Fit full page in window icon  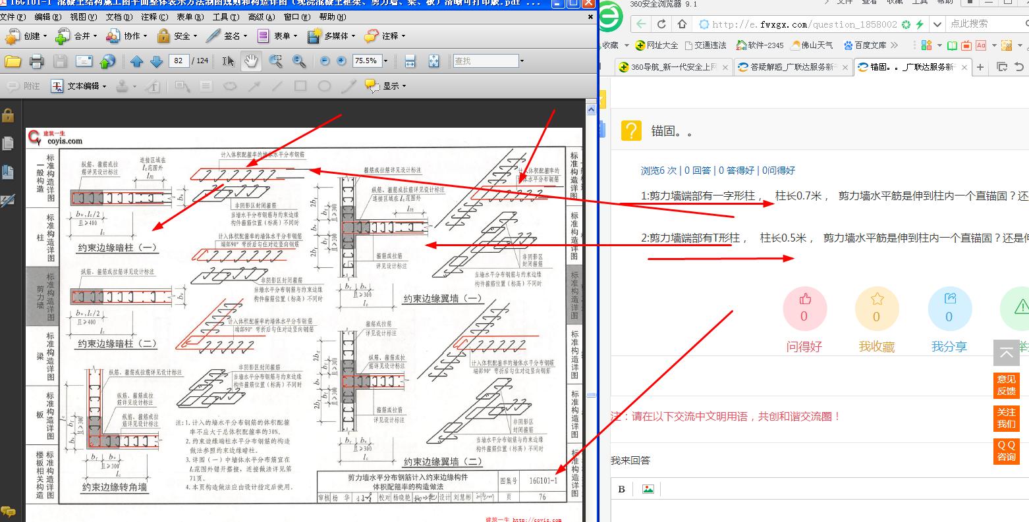[x=433, y=61]
